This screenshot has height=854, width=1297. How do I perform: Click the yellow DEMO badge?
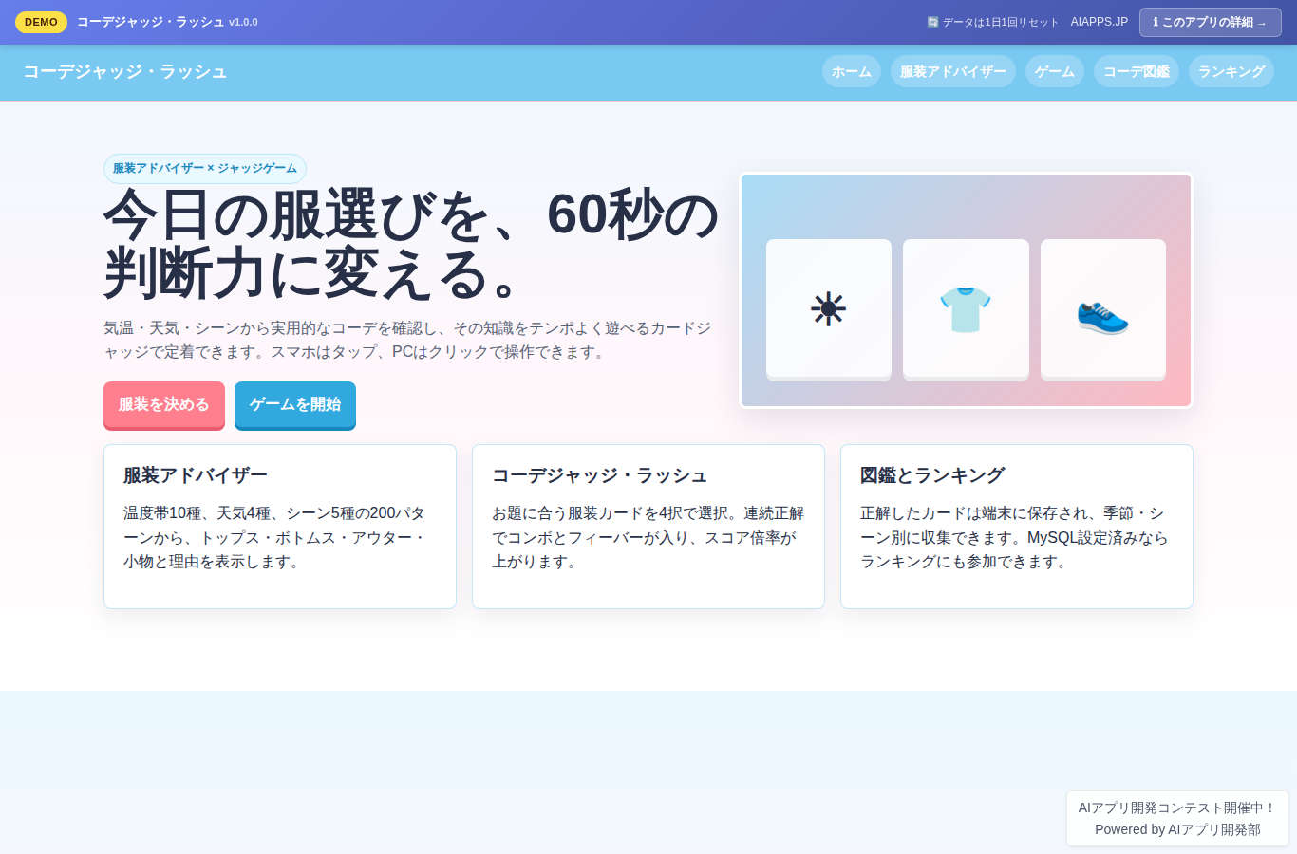(x=41, y=22)
